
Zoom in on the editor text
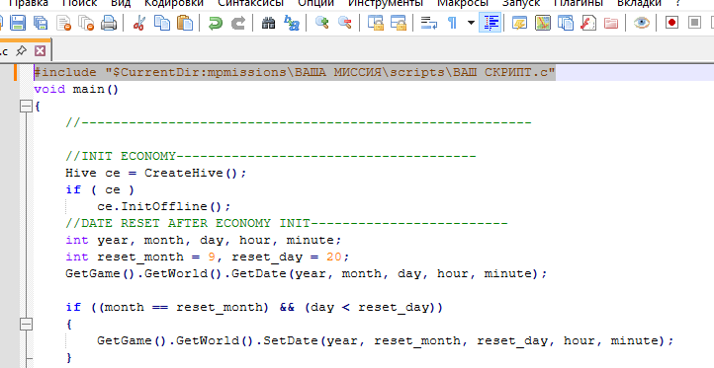pos(322,23)
